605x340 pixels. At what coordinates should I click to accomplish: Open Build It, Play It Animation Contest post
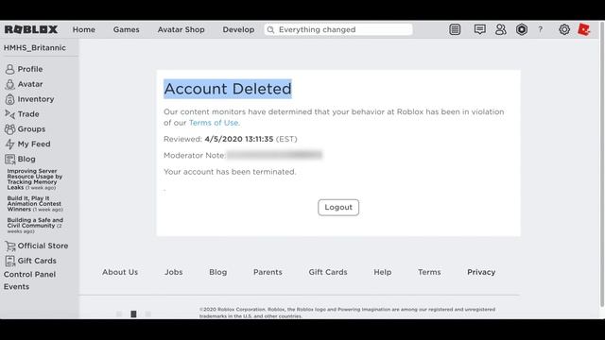point(35,204)
